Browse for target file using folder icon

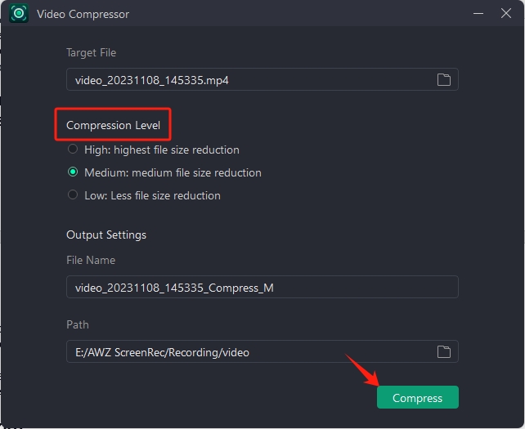[444, 79]
